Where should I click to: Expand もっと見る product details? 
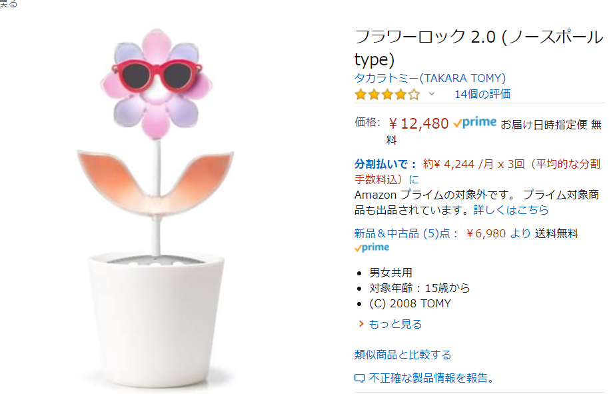[395, 324]
